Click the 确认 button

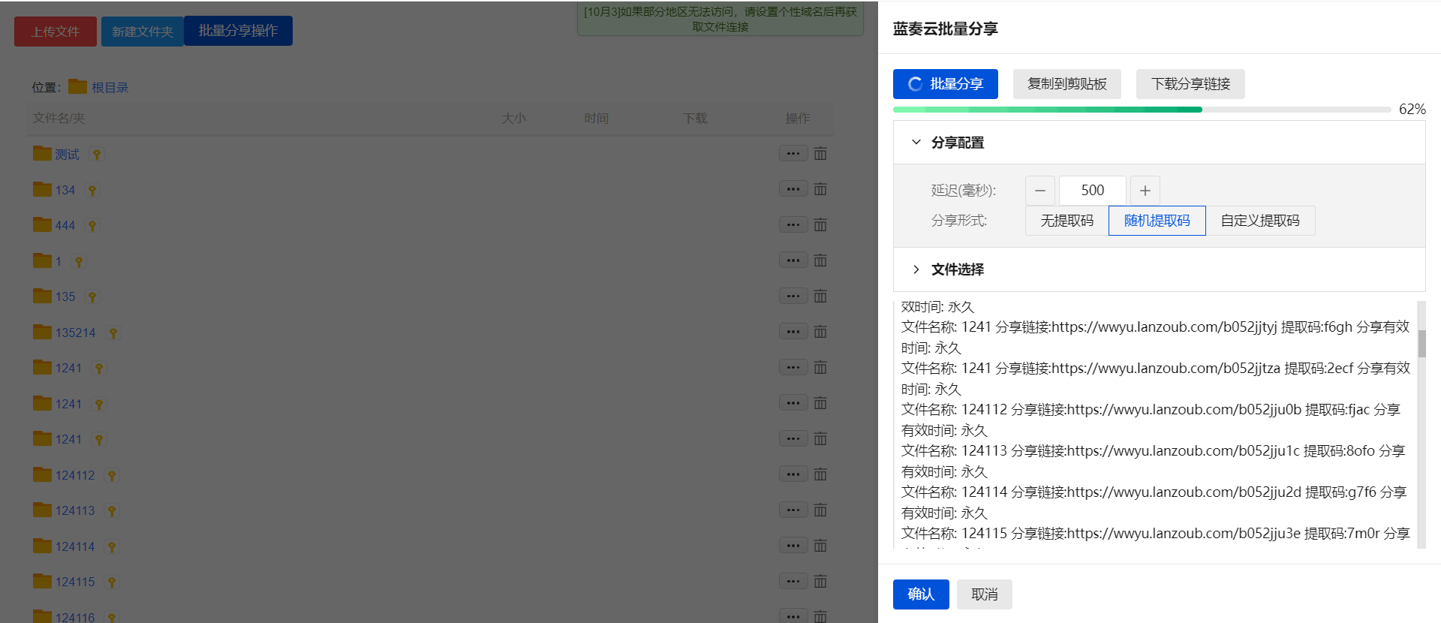tap(921, 594)
